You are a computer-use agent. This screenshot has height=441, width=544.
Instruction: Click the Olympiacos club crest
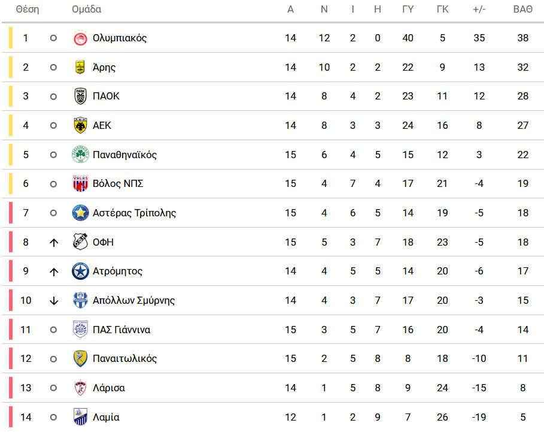(x=80, y=38)
